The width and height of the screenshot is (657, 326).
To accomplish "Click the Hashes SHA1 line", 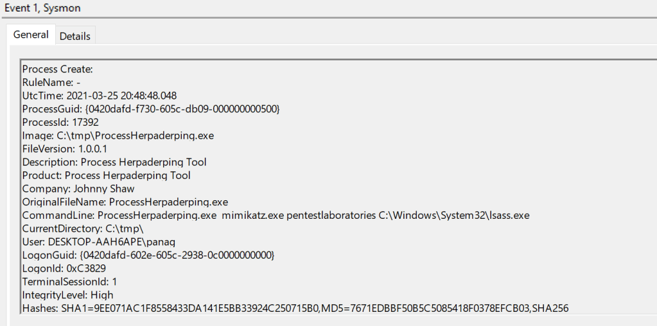I will click(295, 309).
